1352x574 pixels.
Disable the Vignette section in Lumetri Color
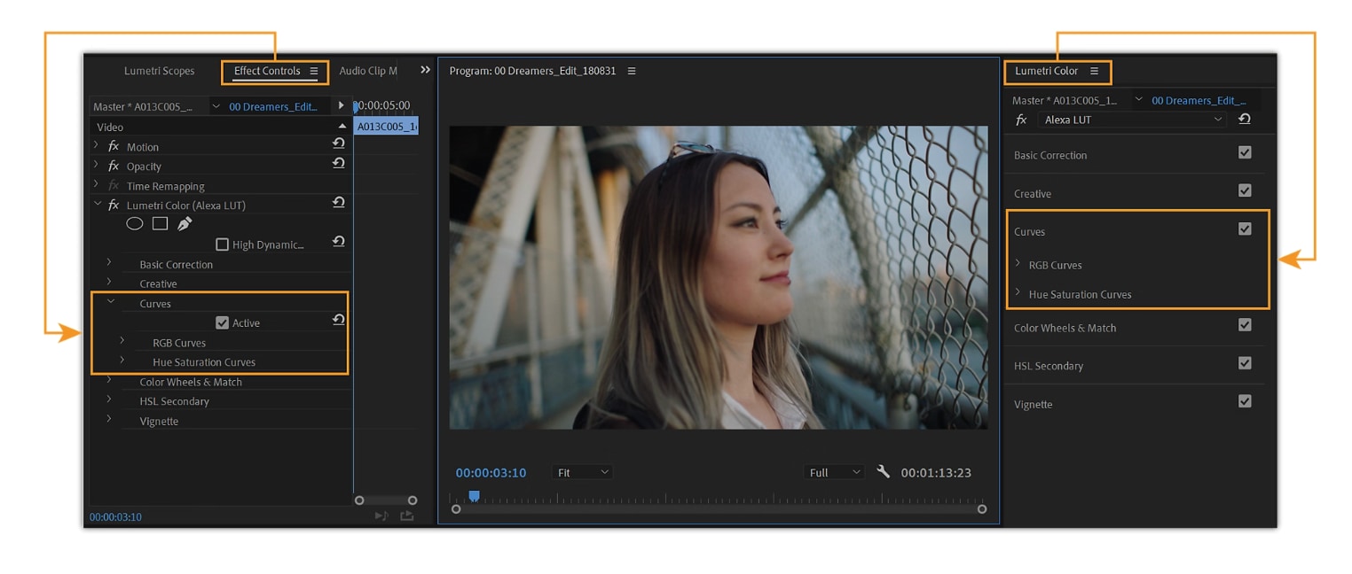tap(1245, 400)
